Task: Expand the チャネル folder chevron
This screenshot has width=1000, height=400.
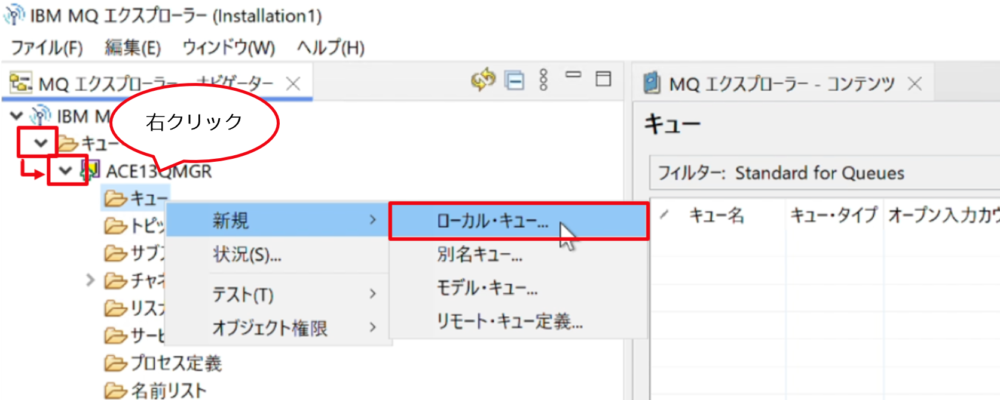Action: 90,279
